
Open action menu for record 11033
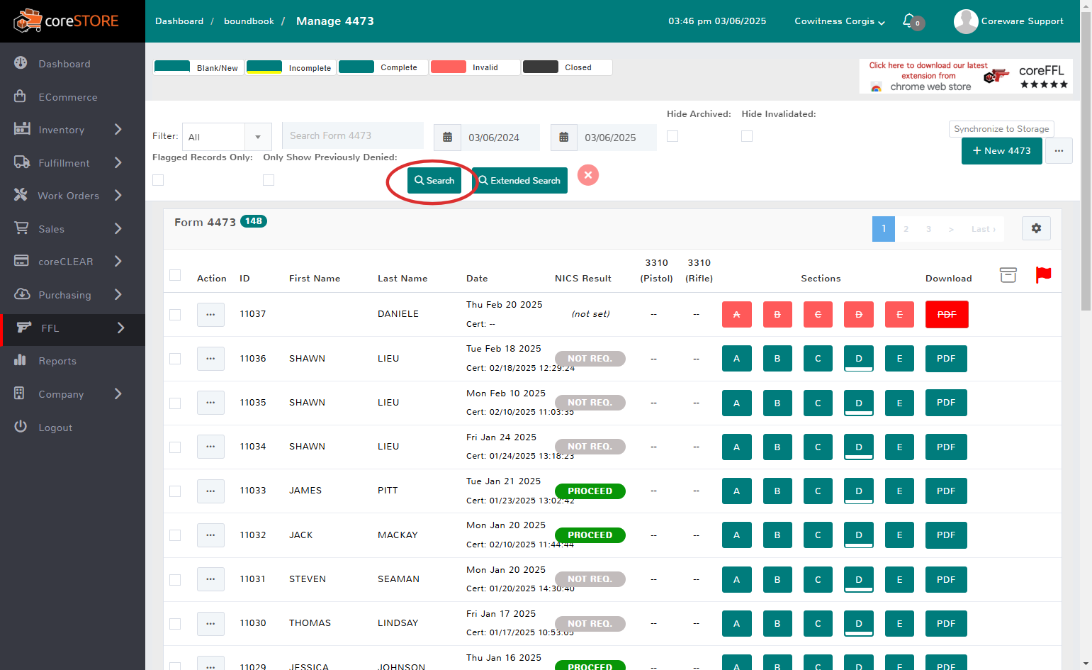(210, 491)
